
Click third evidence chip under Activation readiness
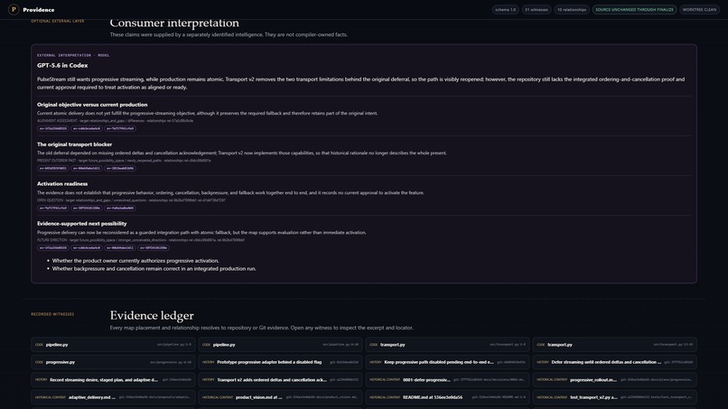pyautogui.click(x=120, y=208)
